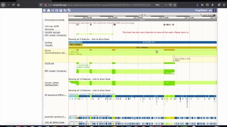Open the Firefox account icon
This screenshot has height=127, width=227.
(212, 5)
